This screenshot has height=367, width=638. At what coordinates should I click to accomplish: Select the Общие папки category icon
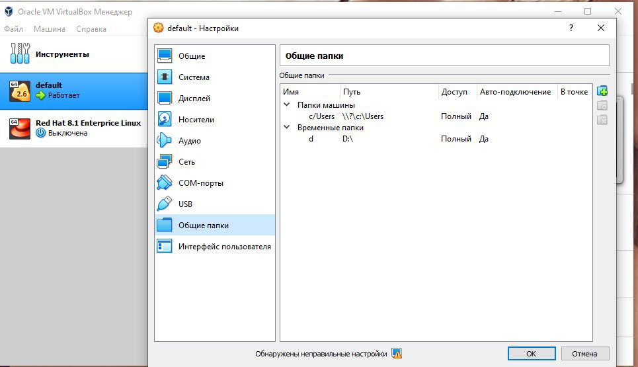(x=165, y=225)
